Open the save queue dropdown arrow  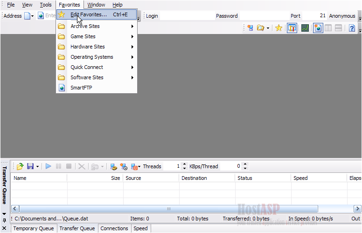tap(37, 166)
